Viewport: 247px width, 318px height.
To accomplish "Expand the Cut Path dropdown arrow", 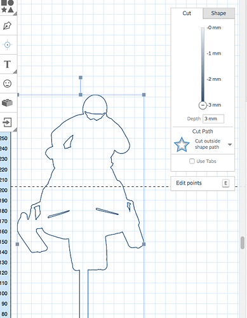I will pos(230,144).
